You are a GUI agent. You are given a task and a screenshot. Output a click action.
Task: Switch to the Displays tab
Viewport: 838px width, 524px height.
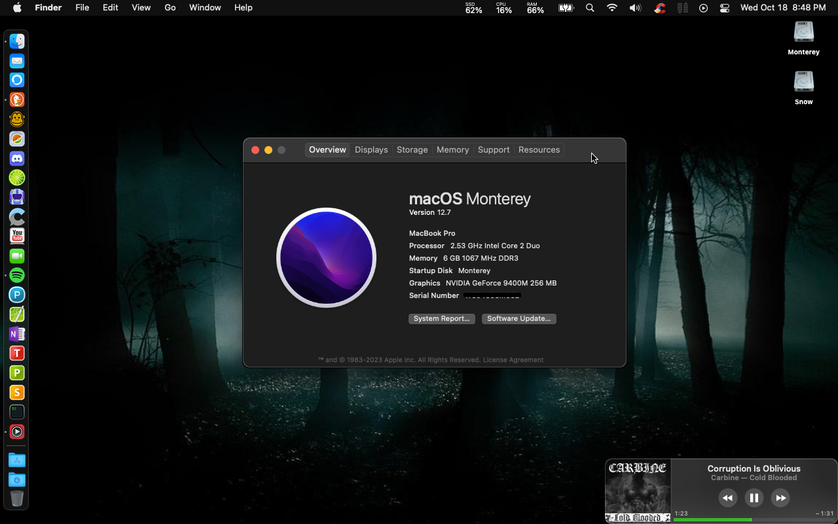pyautogui.click(x=371, y=150)
